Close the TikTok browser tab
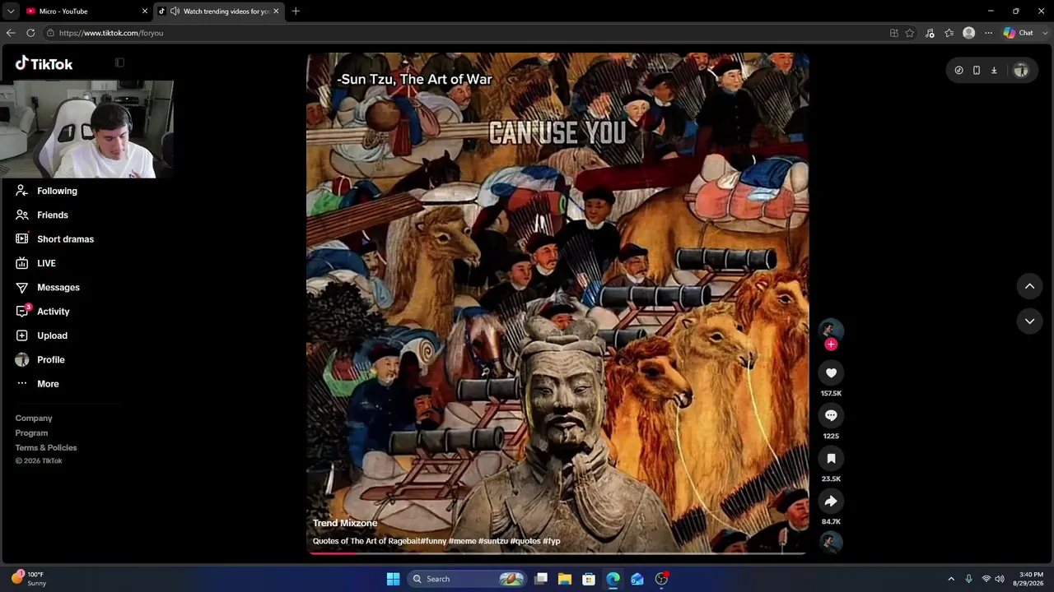The height and width of the screenshot is (592, 1054). tap(276, 12)
